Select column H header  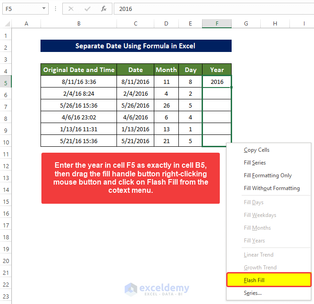[275, 24]
